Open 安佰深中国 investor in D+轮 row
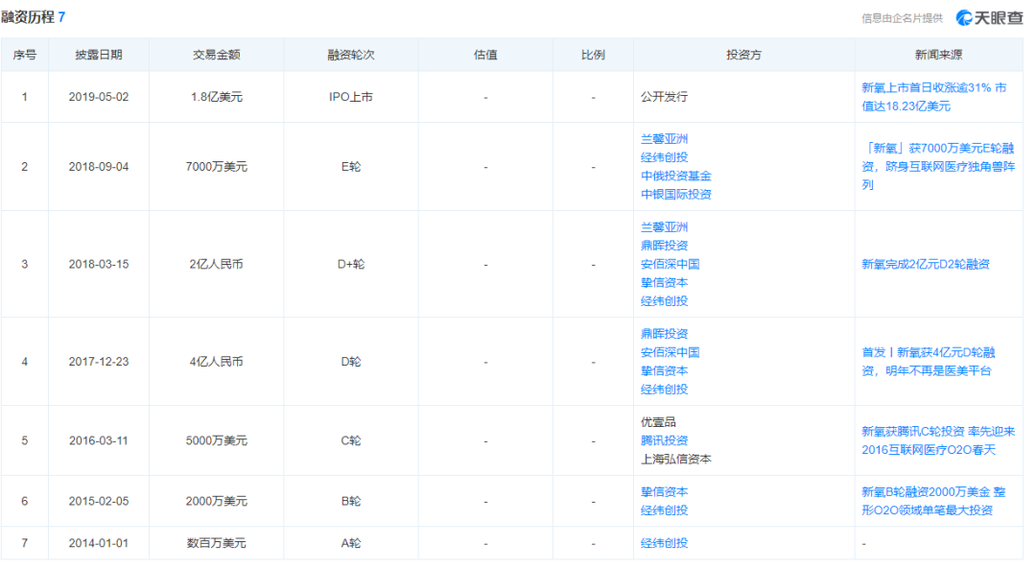 point(670,264)
